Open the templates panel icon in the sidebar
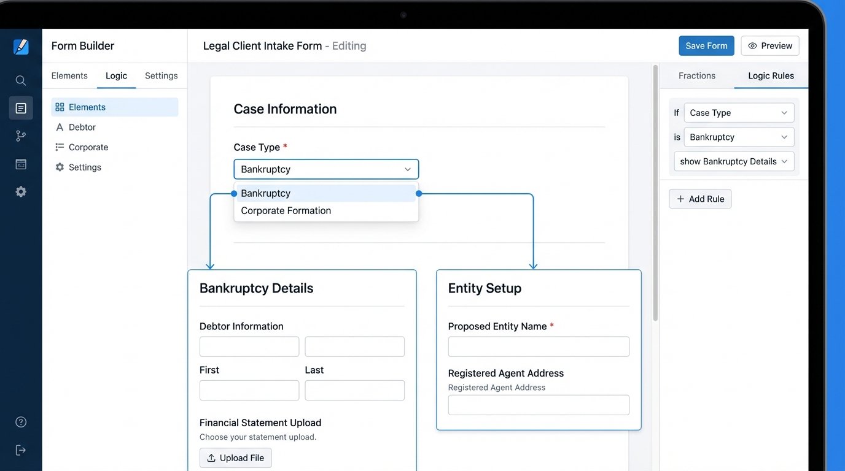845x471 pixels. click(x=20, y=164)
